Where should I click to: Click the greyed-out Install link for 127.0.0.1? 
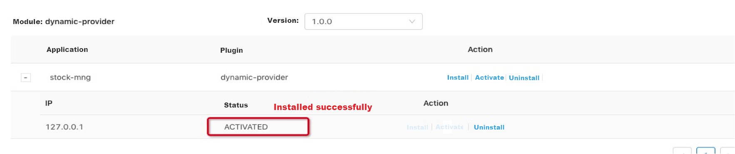pos(417,127)
